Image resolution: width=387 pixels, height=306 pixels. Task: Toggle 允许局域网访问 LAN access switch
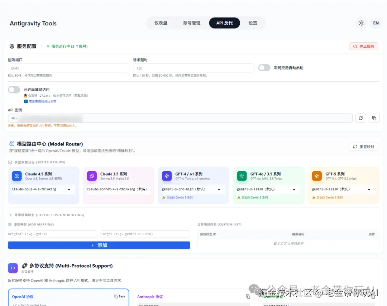(x=14, y=90)
